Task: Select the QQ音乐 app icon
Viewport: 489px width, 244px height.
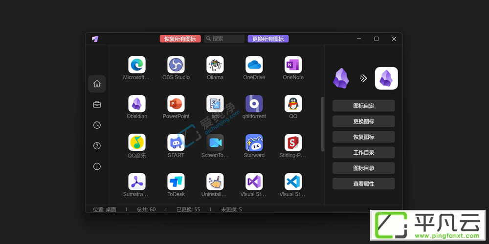Action: click(137, 142)
